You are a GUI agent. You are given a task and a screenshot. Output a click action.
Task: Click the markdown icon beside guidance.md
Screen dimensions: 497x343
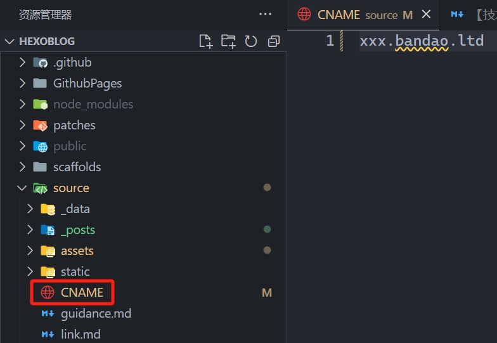tap(48, 313)
